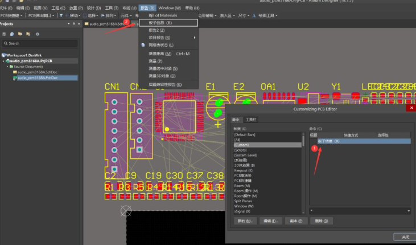Viewport: 416px width, 245px height.
Task: Pin the Projects panel
Action: [74, 24]
